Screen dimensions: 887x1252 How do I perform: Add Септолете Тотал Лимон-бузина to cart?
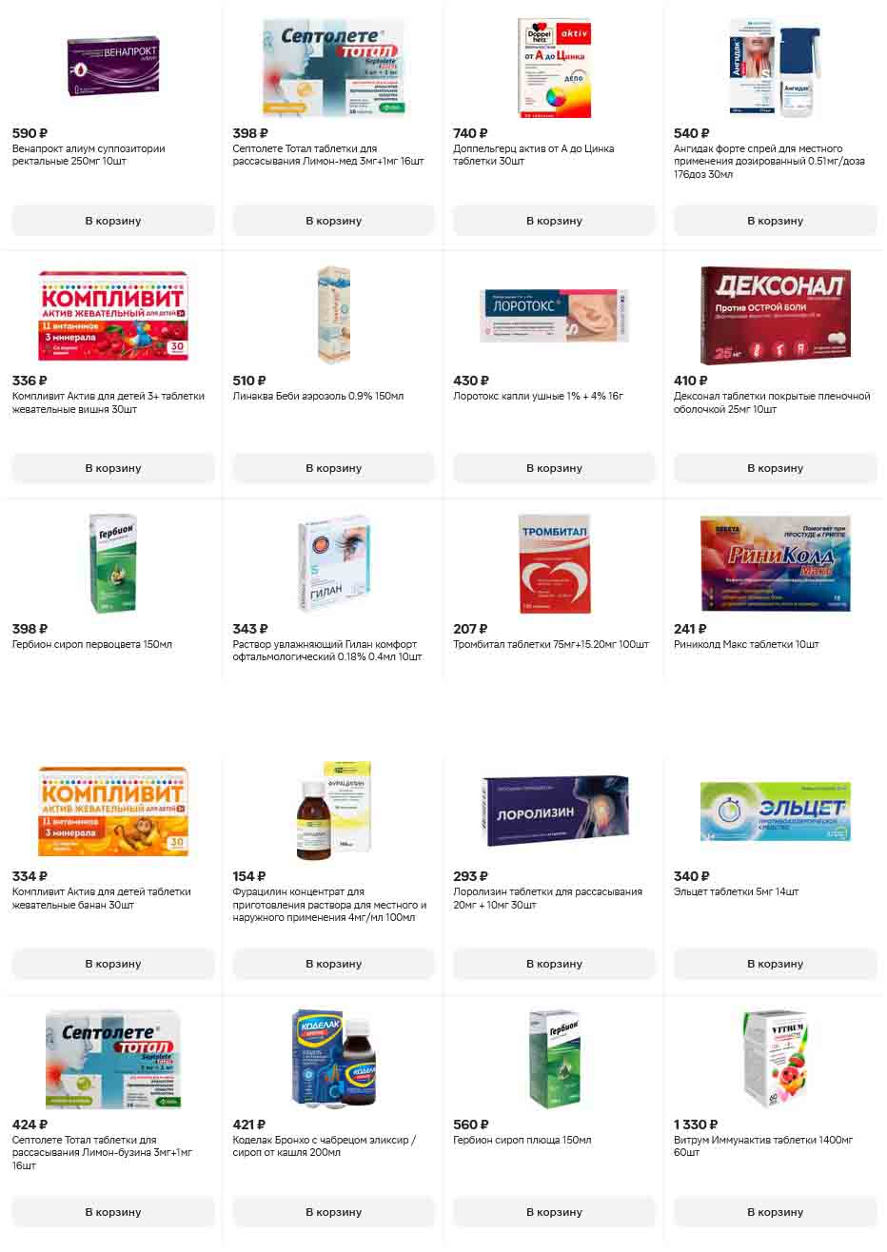[x=113, y=1212]
